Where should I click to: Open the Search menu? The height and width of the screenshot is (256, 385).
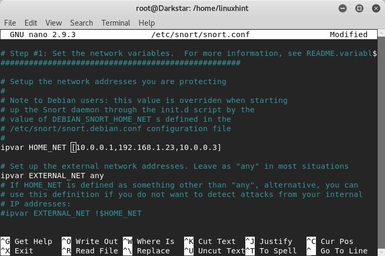click(x=81, y=23)
